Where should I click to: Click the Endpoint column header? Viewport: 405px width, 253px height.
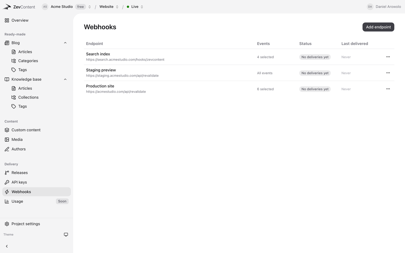coord(94,44)
